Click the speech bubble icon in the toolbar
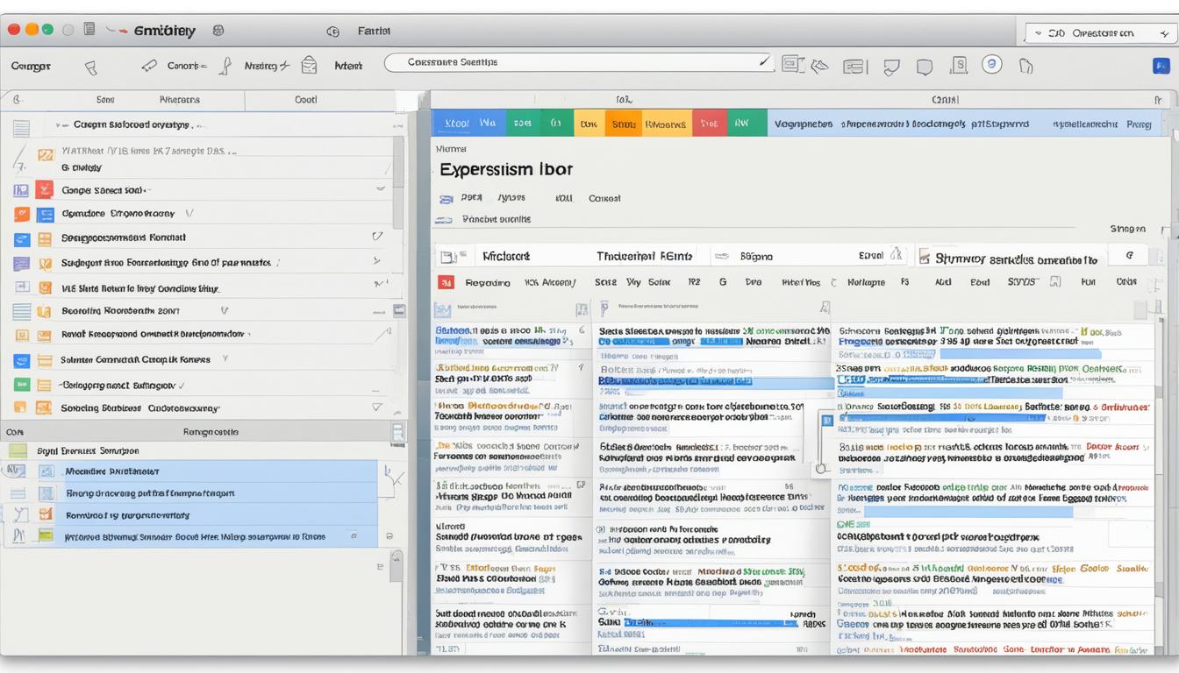This screenshot has height=673, width=1179. pyautogui.click(x=924, y=67)
